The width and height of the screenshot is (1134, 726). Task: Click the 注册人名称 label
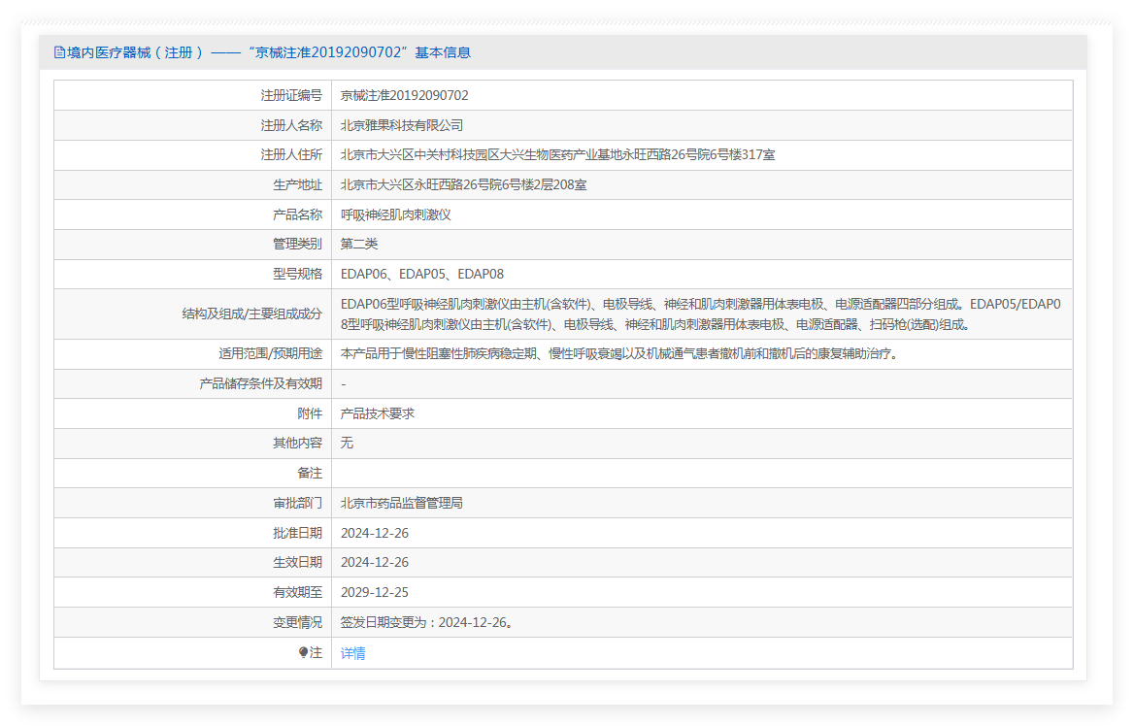point(291,125)
